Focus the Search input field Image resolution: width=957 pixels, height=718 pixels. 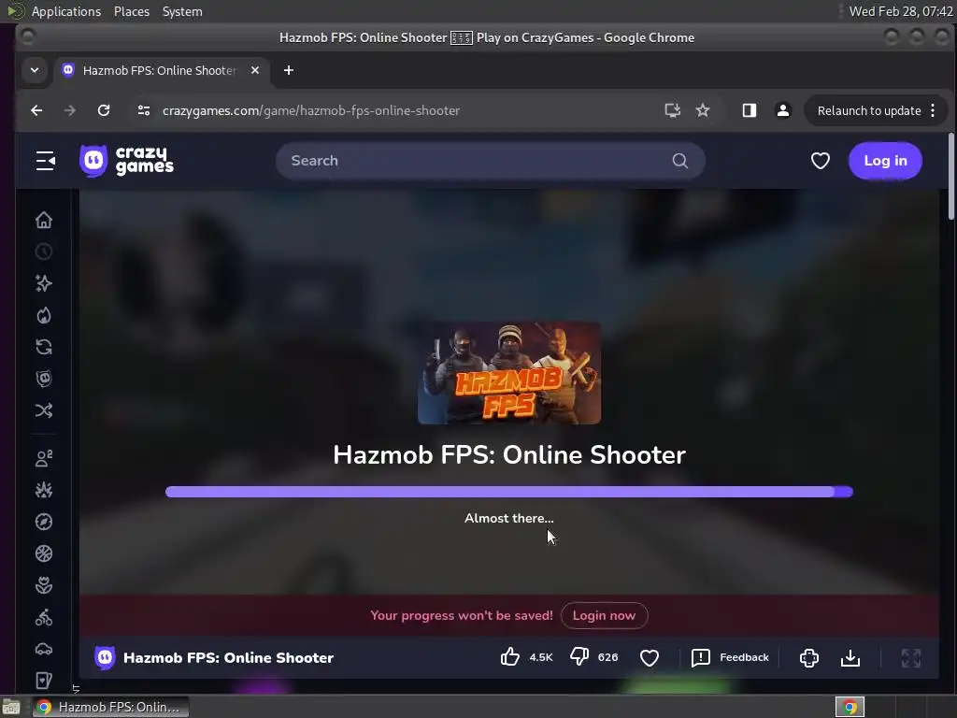[x=490, y=161]
